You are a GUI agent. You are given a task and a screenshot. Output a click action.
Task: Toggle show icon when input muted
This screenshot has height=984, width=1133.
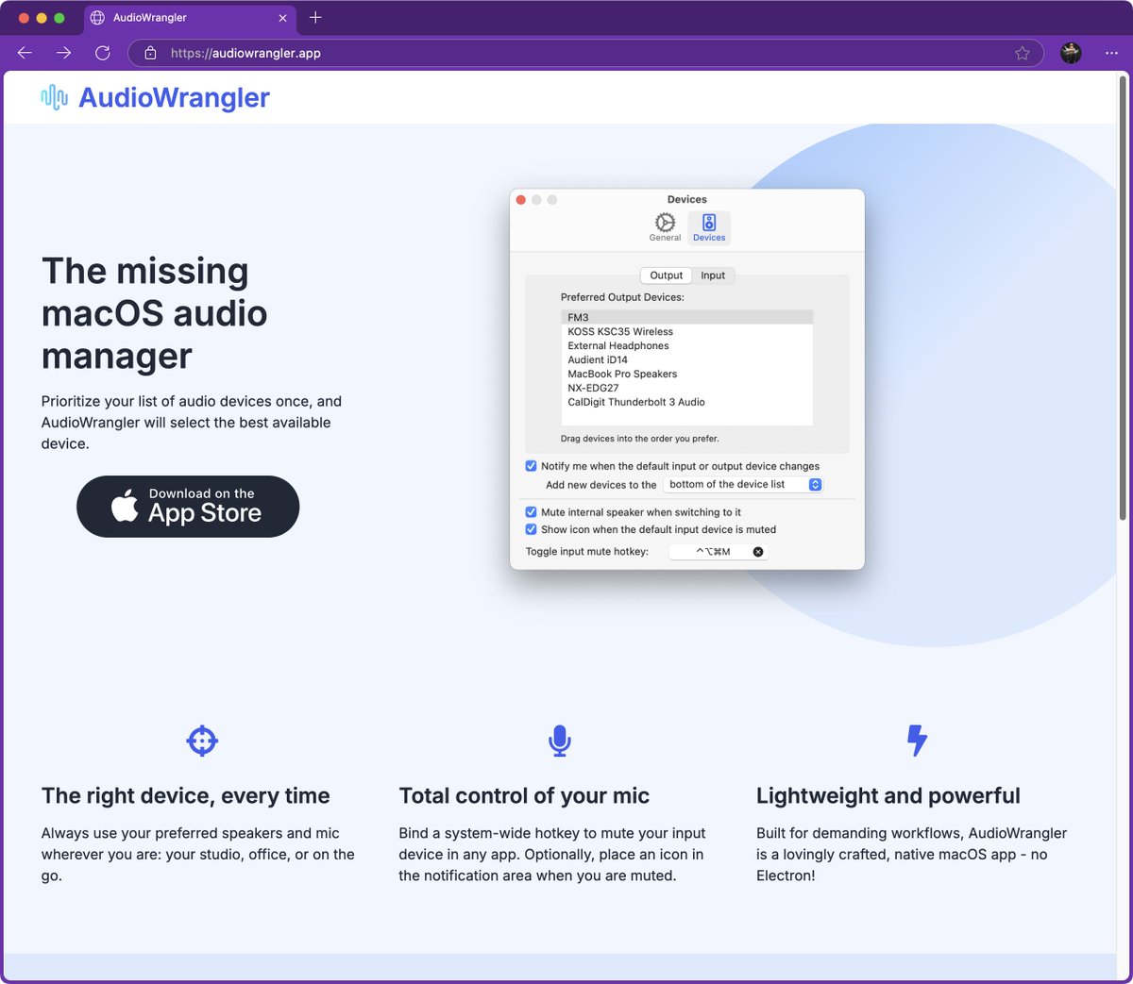point(531,529)
